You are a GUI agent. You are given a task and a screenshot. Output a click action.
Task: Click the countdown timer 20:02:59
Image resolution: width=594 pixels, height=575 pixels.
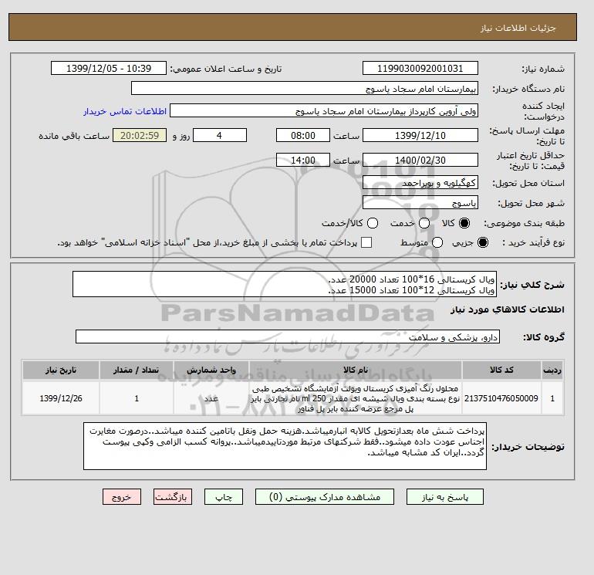click(x=140, y=135)
